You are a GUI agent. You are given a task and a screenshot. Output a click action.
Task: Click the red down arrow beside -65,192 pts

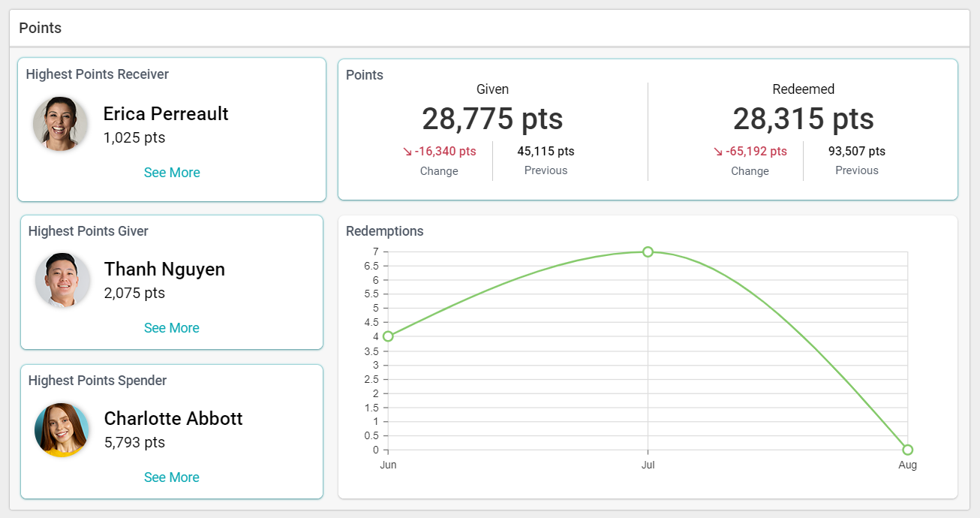(718, 152)
